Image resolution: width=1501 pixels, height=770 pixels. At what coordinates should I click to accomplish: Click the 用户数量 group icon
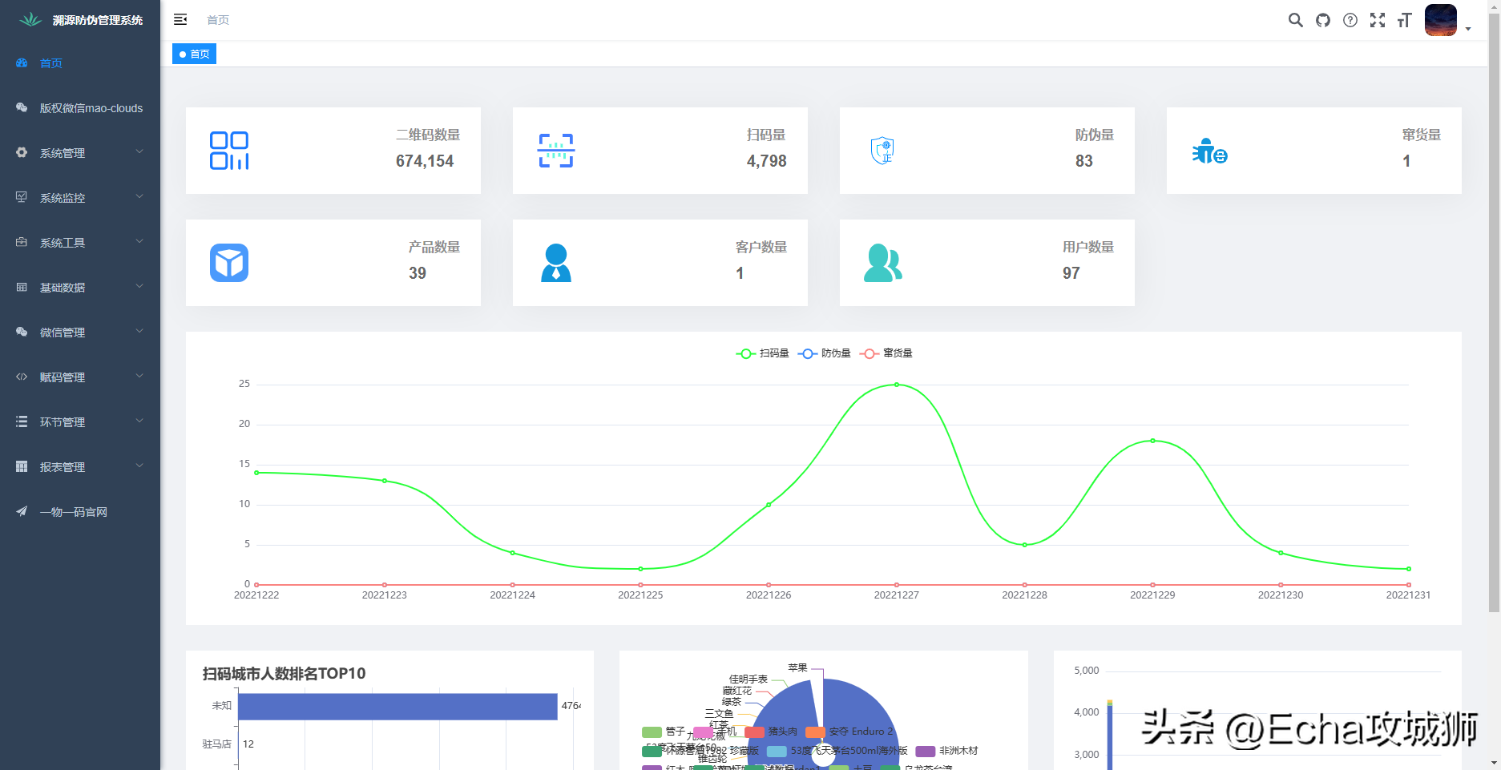(x=883, y=263)
